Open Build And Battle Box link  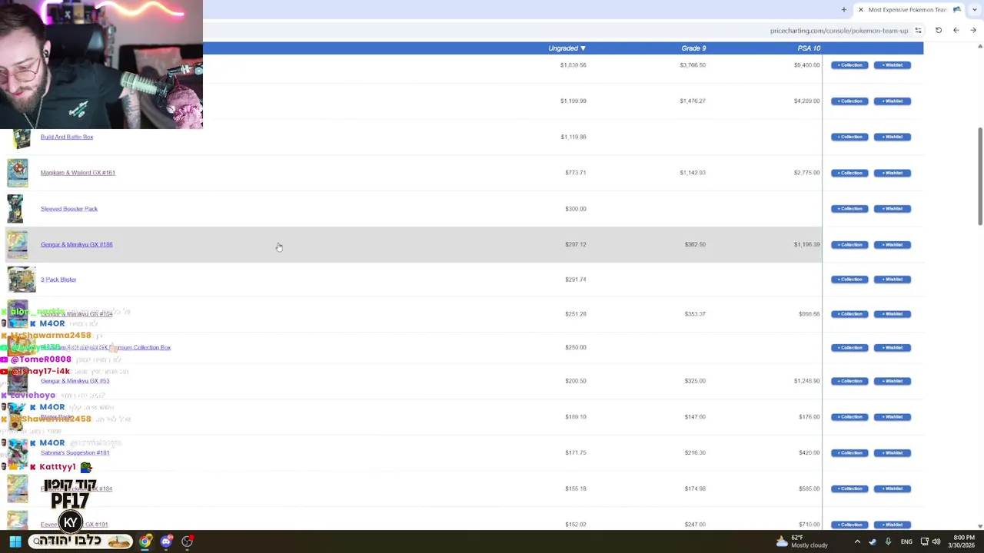67,137
